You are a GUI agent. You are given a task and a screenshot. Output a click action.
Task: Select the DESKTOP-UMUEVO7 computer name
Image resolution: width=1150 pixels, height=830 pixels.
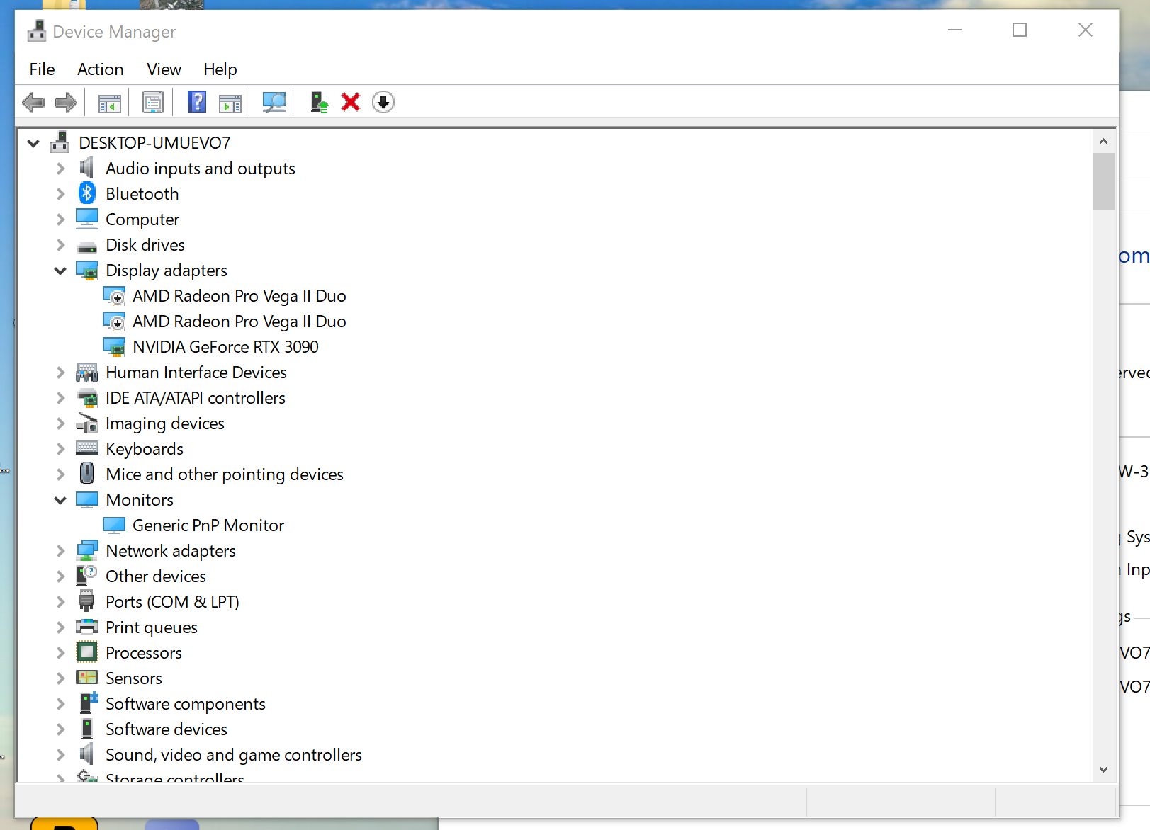pyautogui.click(x=154, y=143)
